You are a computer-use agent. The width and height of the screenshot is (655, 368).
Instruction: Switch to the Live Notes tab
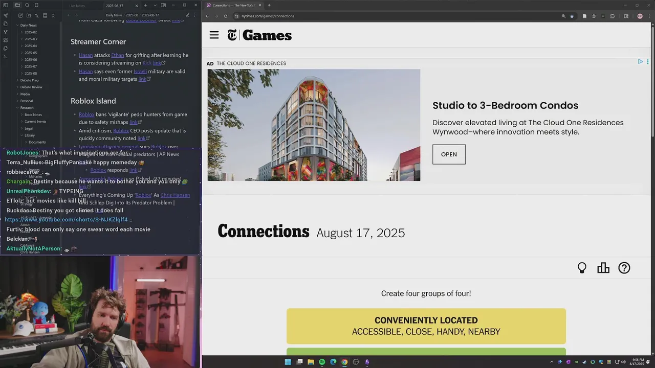tap(77, 6)
